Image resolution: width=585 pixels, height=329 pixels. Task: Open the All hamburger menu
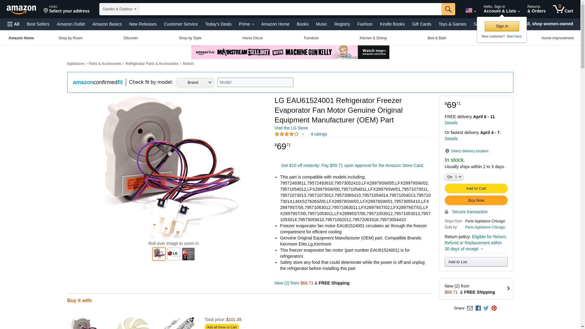[x=13, y=24]
